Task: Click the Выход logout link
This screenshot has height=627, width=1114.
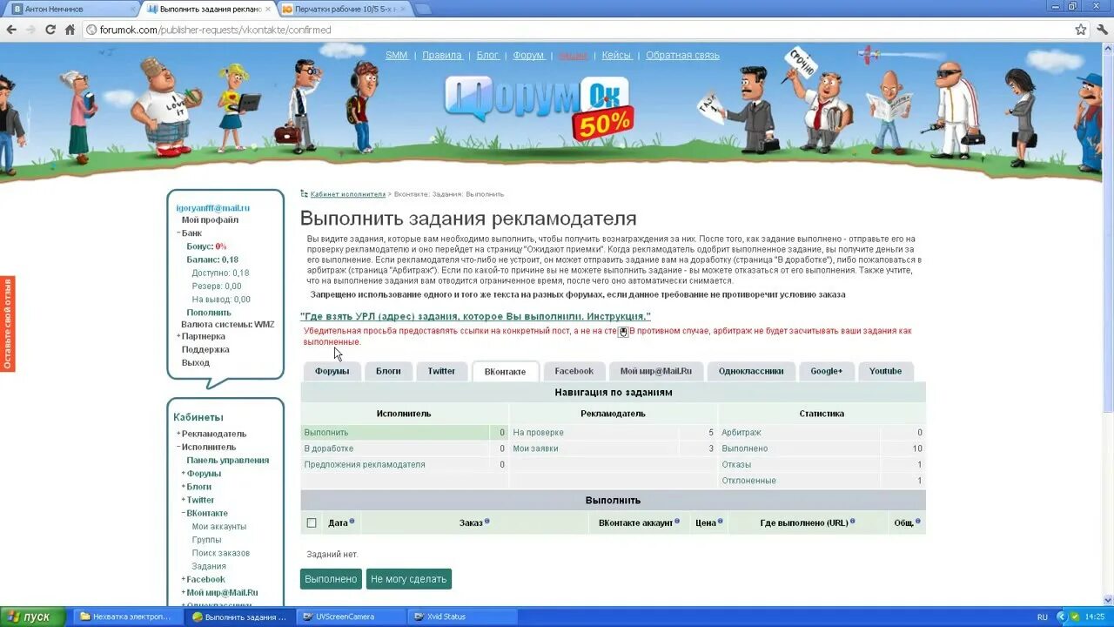Action: 195,362
